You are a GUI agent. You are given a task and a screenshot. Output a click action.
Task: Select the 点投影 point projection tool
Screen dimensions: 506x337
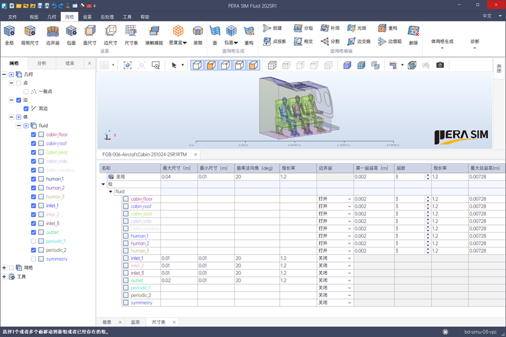[274, 42]
